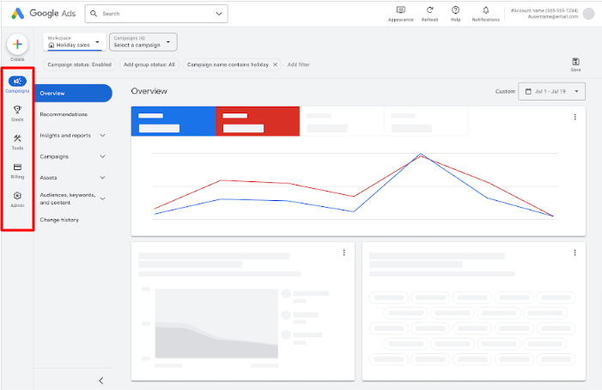This screenshot has height=390, width=602.
Task: Click the Save button
Action: [575, 63]
